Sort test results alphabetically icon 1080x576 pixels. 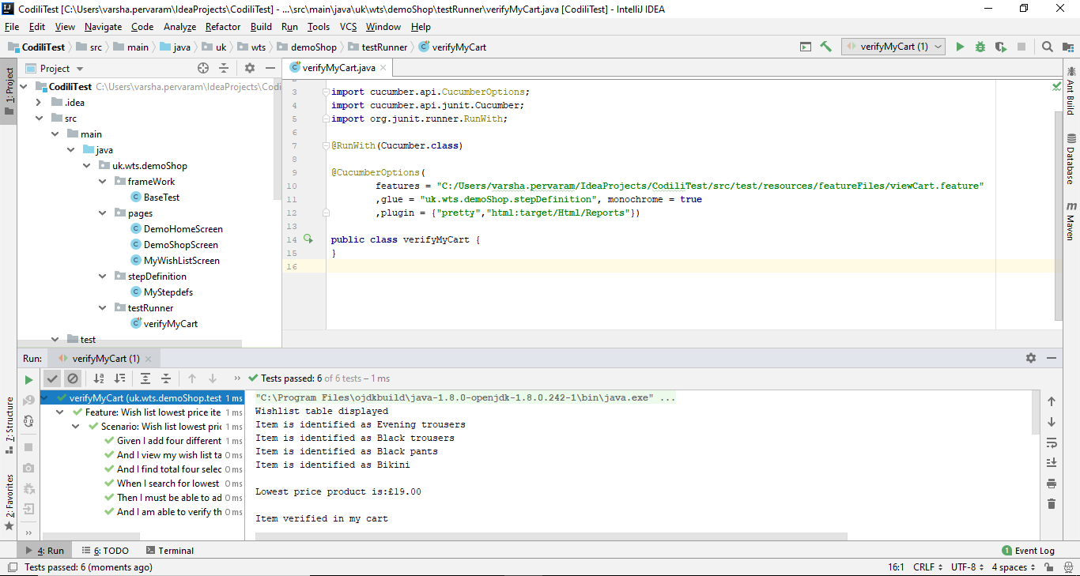[99, 378]
